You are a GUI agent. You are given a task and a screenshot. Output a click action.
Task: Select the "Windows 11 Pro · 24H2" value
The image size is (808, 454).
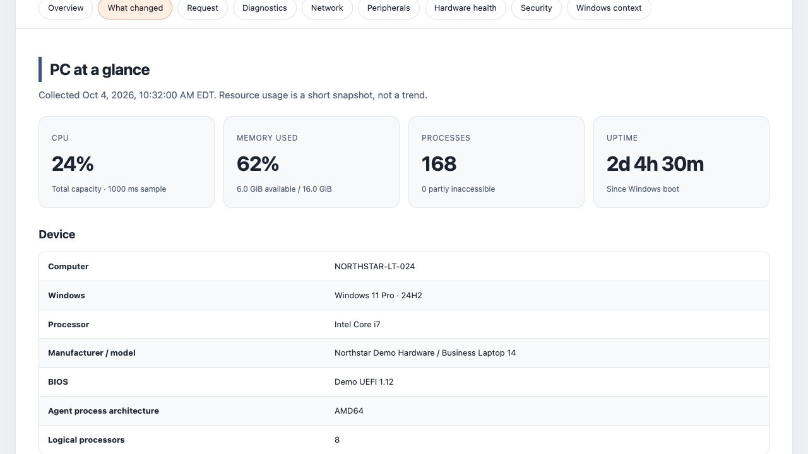[378, 296]
